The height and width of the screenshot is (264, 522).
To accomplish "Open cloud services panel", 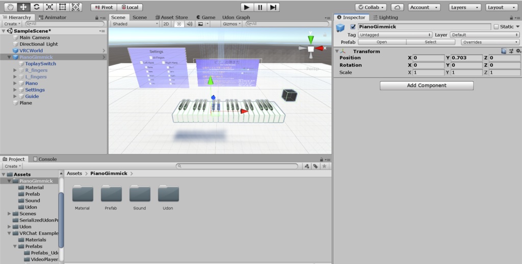I will point(397,7).
